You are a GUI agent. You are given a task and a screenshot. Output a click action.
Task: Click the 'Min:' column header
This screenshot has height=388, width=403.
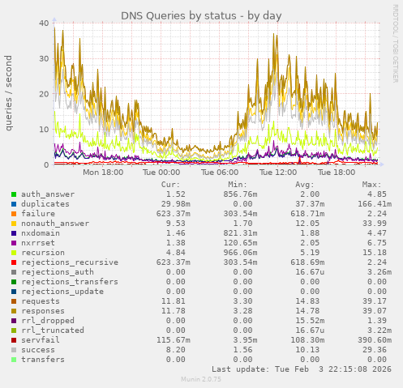238,185
